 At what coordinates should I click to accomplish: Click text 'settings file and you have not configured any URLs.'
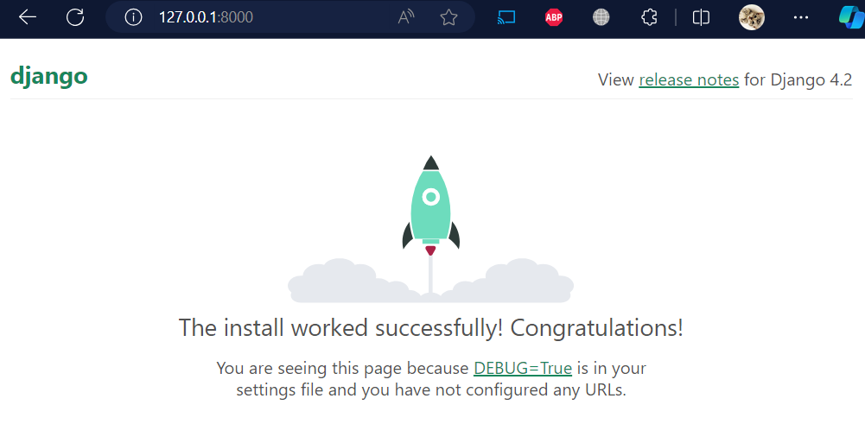[x=431, y=391]
